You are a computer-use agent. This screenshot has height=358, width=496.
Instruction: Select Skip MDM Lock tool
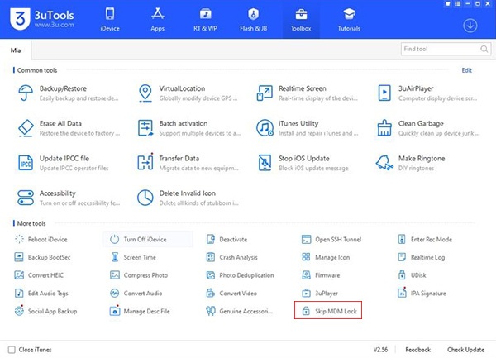(x=328, y=311)
